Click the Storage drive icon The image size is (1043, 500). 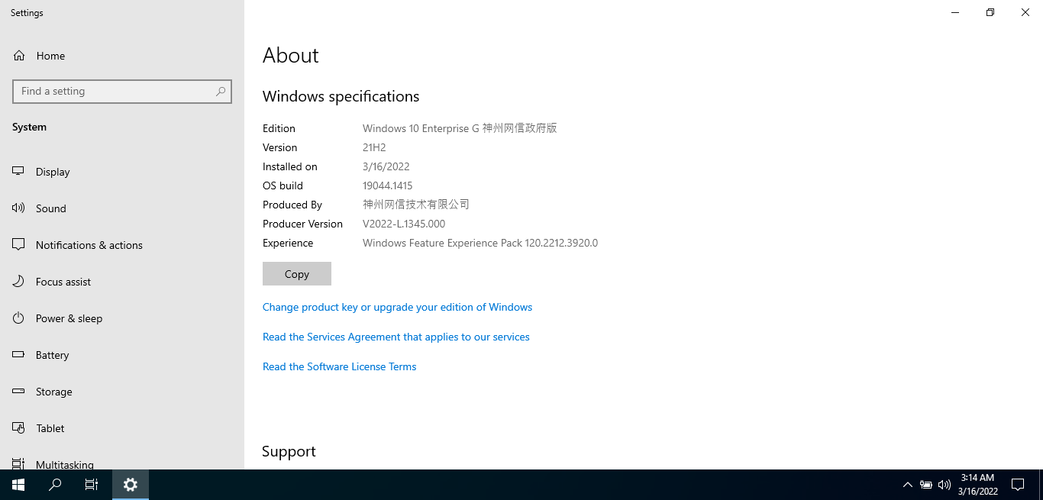pyautogui.click(x=18, y=392)
